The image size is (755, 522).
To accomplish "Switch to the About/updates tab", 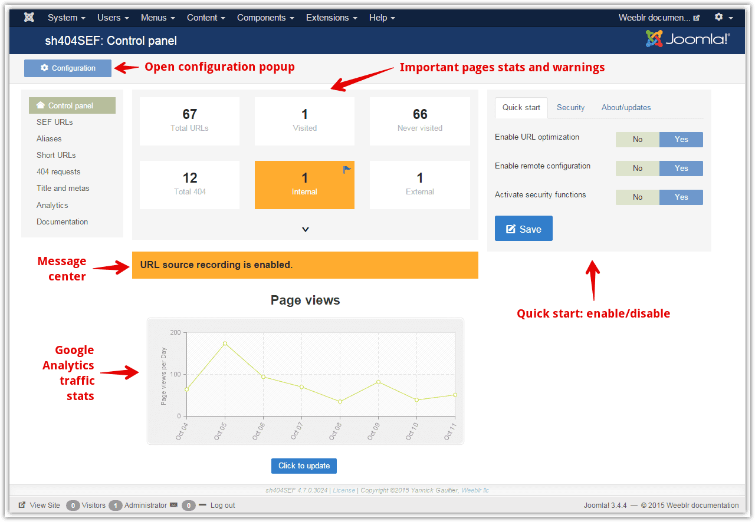I will coord(626,108).
